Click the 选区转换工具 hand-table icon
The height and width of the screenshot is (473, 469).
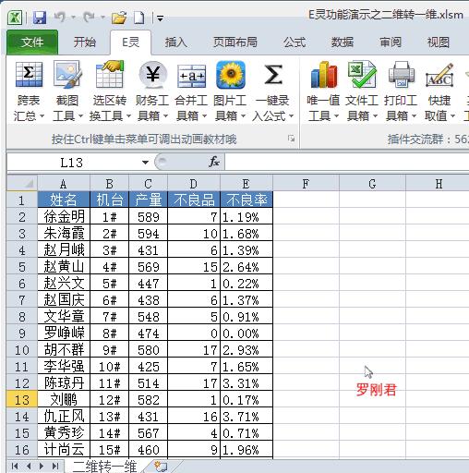click(110, 74)
